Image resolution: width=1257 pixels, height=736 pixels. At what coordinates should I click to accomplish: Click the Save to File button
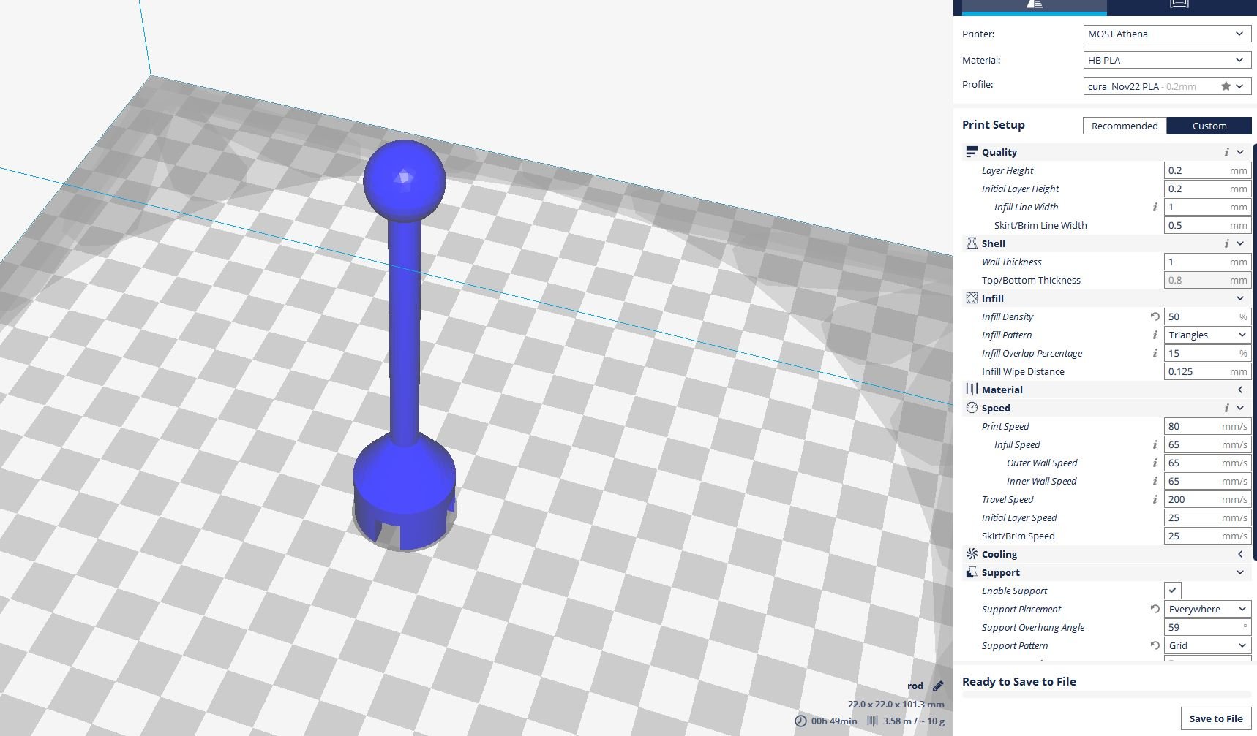[x=1215, y=718]
